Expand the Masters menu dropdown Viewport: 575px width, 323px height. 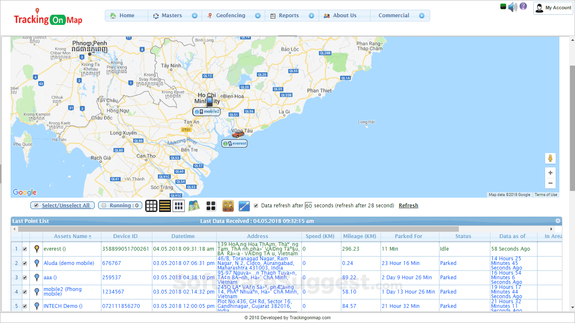pyautogui.click(x=194, y=15)
